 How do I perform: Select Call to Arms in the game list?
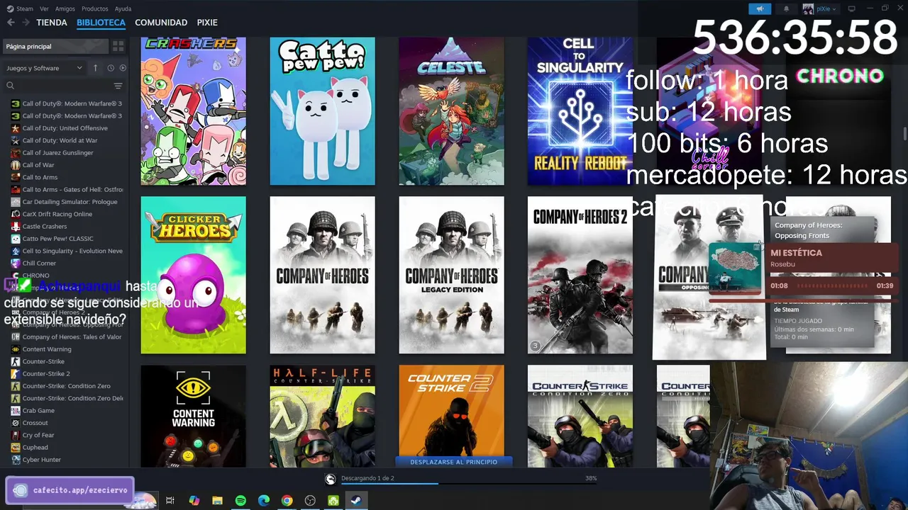tap(40, 177)
